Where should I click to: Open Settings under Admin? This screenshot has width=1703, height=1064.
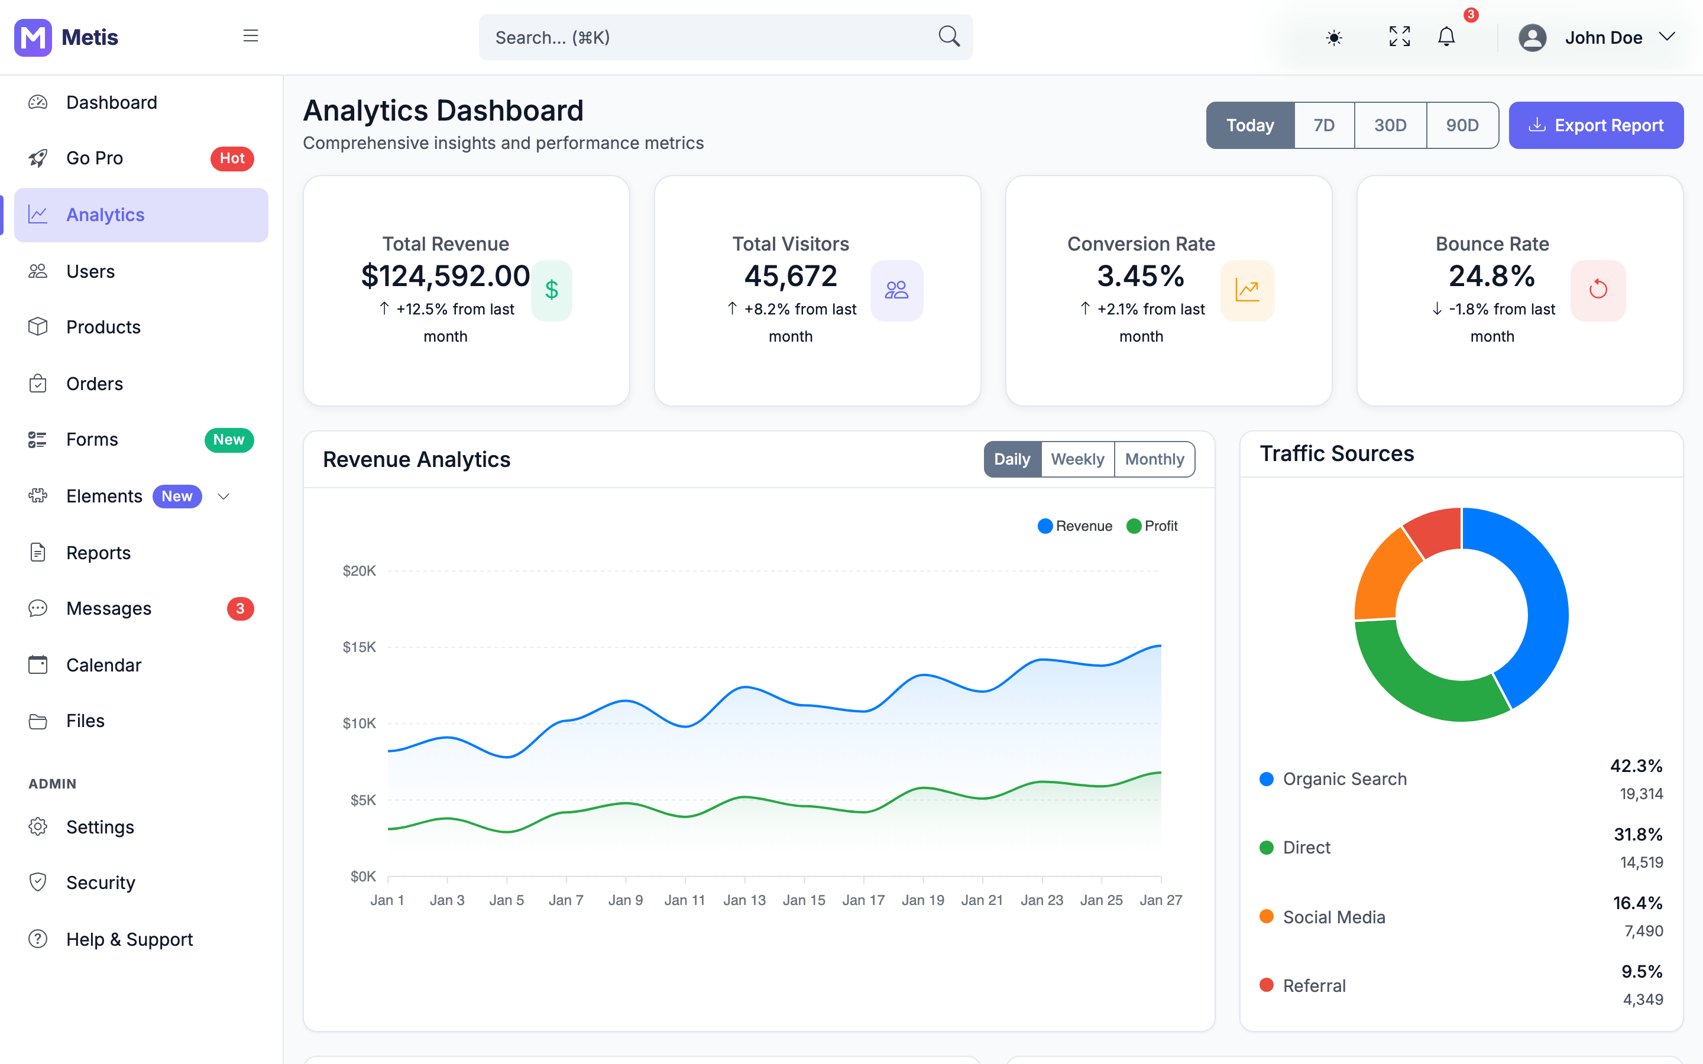coord(141,827)
